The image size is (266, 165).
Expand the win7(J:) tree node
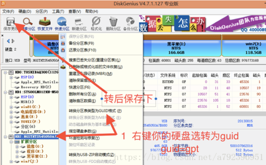click(11, 161)
